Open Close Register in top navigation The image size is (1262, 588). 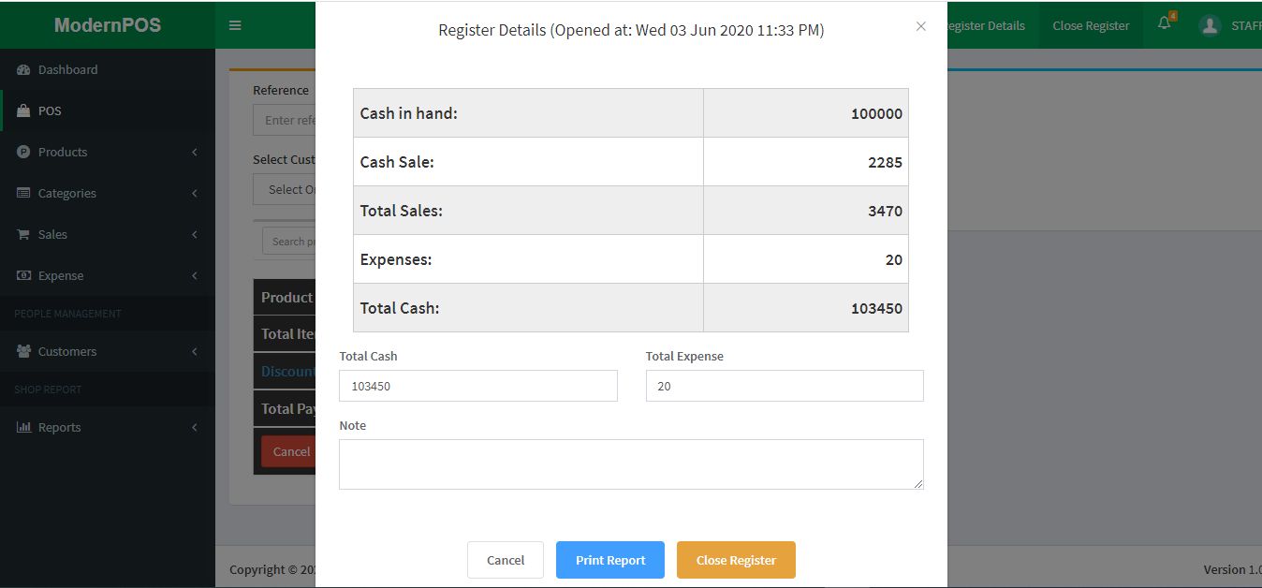click(x=1091, y=25)
